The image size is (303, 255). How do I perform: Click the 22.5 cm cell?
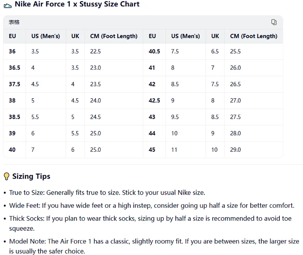coord(95,51)
